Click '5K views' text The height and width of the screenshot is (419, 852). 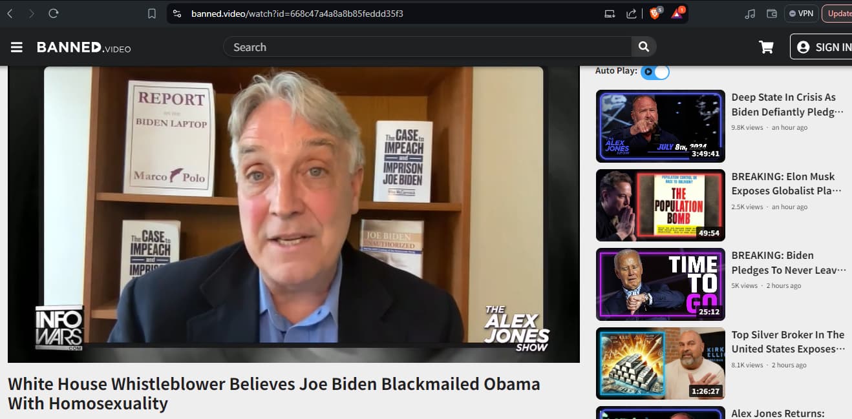(744, 286)
